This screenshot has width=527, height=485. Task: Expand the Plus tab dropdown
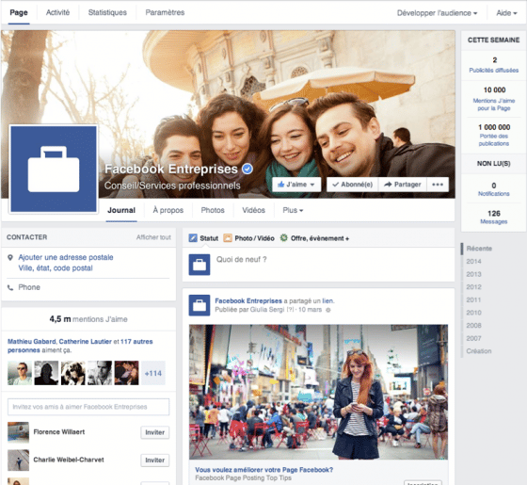pos(293,210)
